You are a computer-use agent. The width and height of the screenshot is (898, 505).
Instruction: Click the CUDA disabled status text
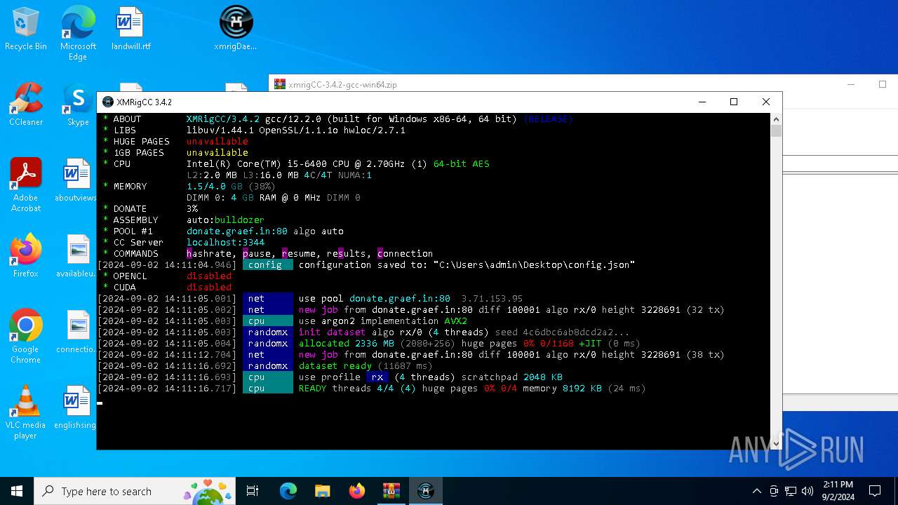pos(208,287)
